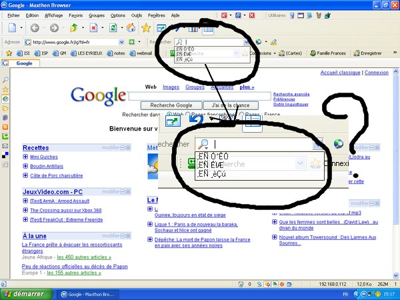This screenshot has width=400, height=300.
Task: Show more links with » chevron
Action: pyautogui.click(x=395, y=53)
